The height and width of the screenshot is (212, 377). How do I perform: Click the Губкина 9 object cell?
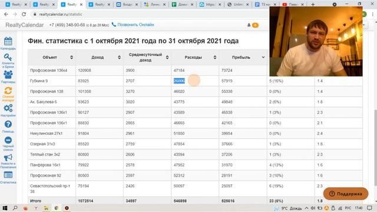coord(52,81)
